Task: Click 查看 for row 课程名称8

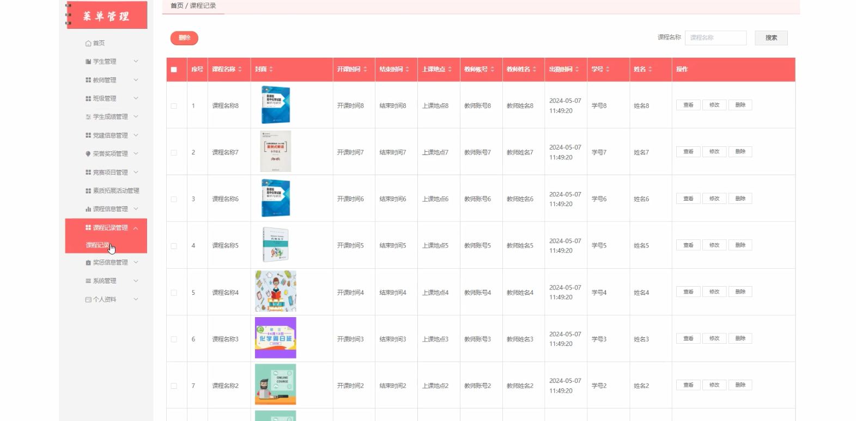Action: (x=688, y=105)
